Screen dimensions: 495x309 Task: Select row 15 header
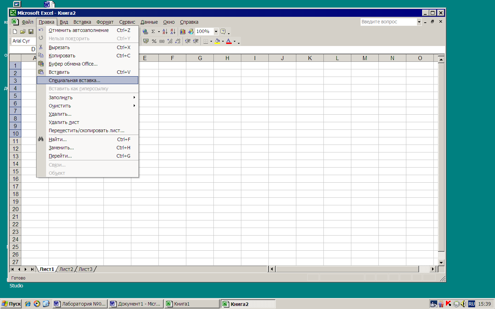tap(15, 171)
